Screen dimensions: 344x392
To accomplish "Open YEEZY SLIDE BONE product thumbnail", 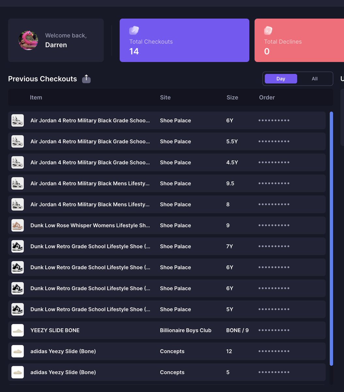I will (18, 330).
